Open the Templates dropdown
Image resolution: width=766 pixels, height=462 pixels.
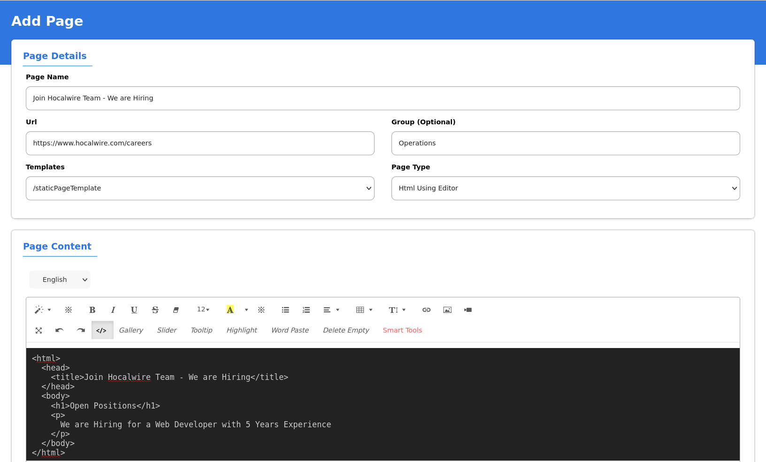pos(200,189)
